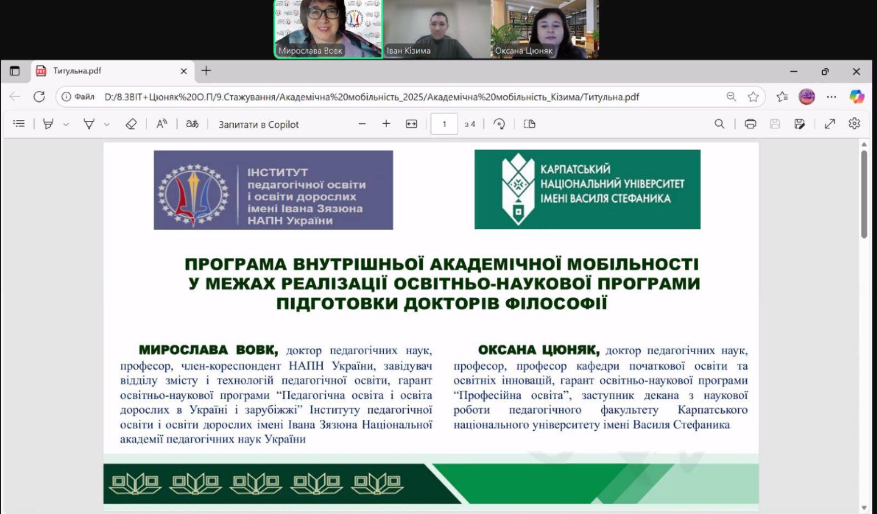Click the vertical scrollbar thumb
The height and width of the screenshot is (514, 877).
[x=864, y=194]
